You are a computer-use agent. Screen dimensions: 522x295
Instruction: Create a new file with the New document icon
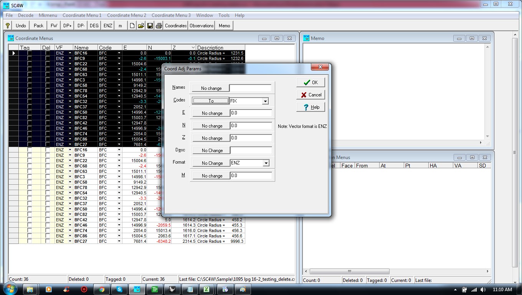[132, 25]
